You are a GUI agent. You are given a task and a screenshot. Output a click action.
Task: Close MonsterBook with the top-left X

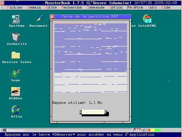[x=2, y=3]
